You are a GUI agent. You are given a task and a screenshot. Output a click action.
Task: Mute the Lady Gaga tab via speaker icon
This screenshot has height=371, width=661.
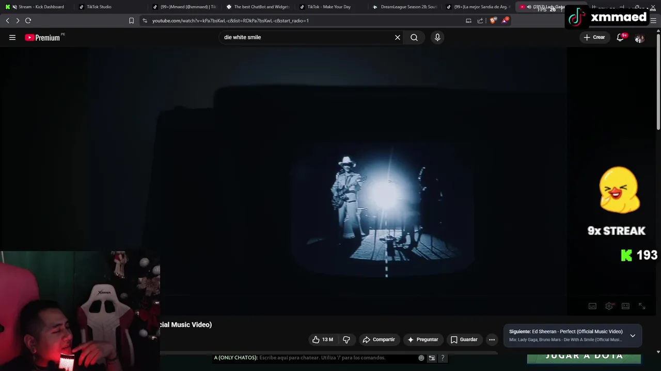(529, 7)
